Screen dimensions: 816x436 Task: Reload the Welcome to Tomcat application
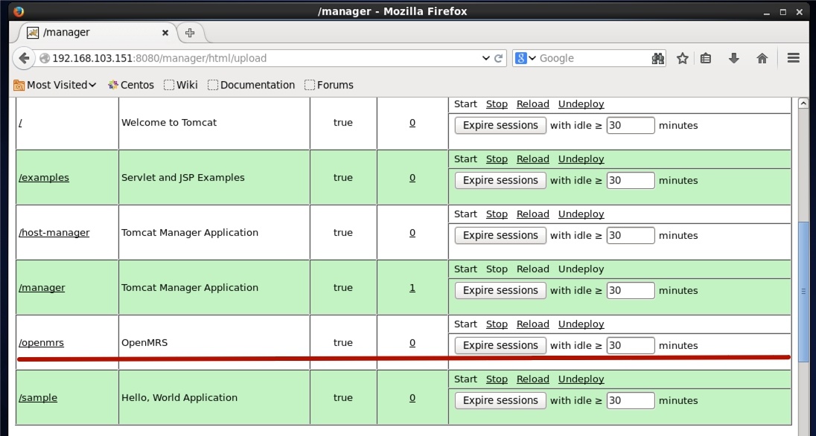(x=533, y=104)
